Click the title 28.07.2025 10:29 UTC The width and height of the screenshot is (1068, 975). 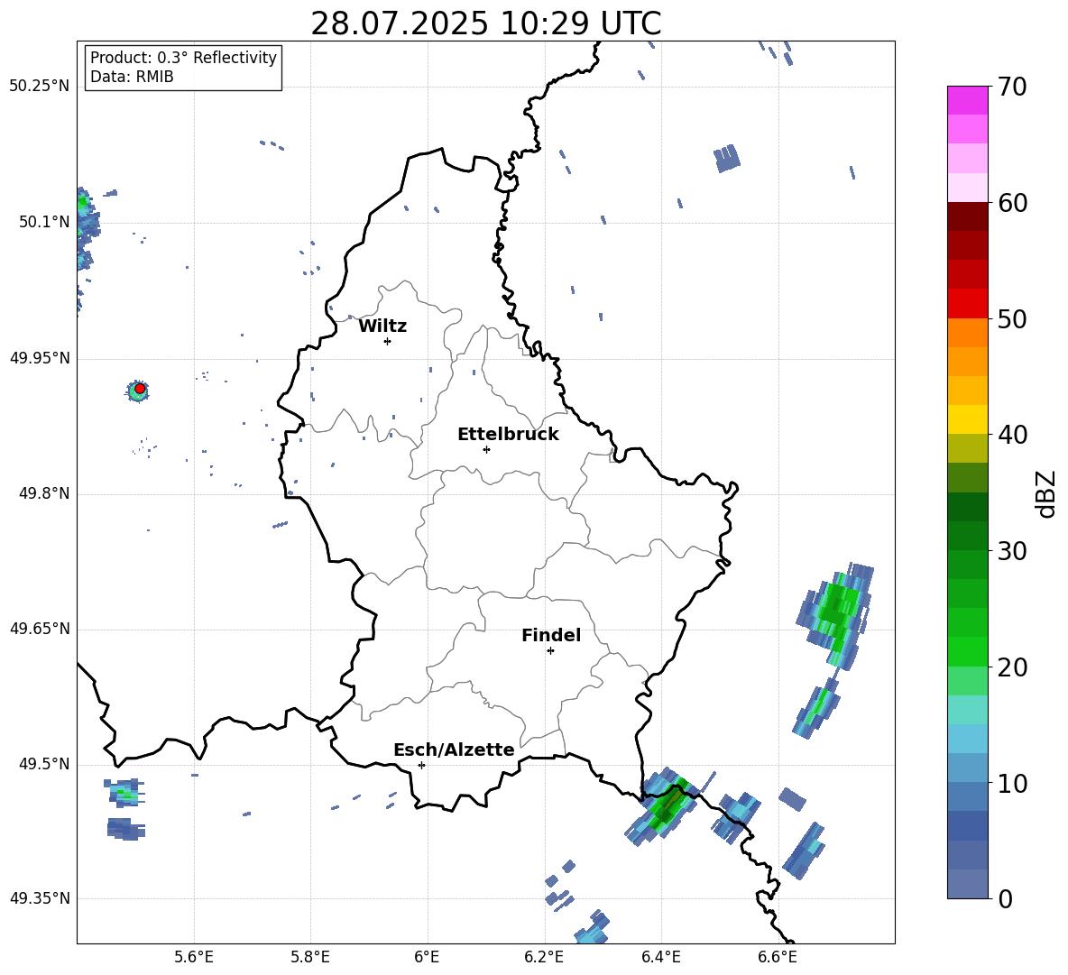pos(485,23)
